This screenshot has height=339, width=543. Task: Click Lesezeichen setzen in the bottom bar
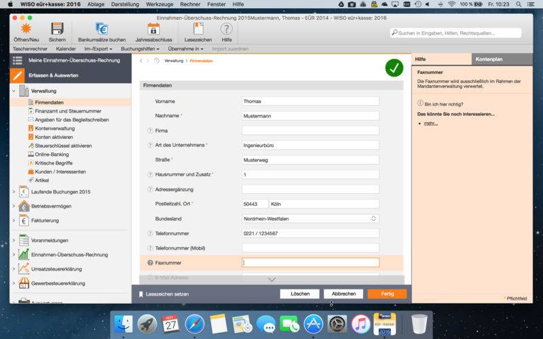(164, 294)
